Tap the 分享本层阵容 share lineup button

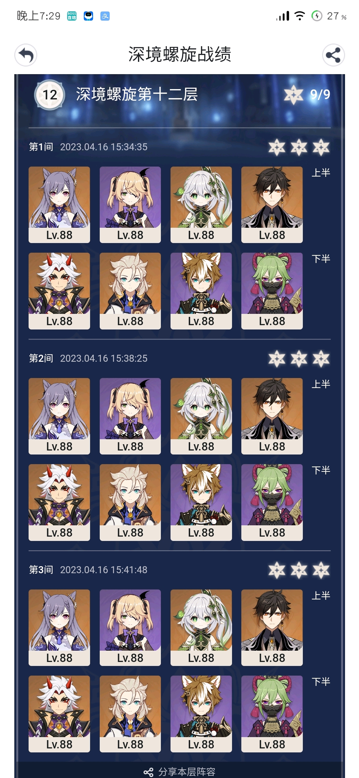tap(179, 772)
